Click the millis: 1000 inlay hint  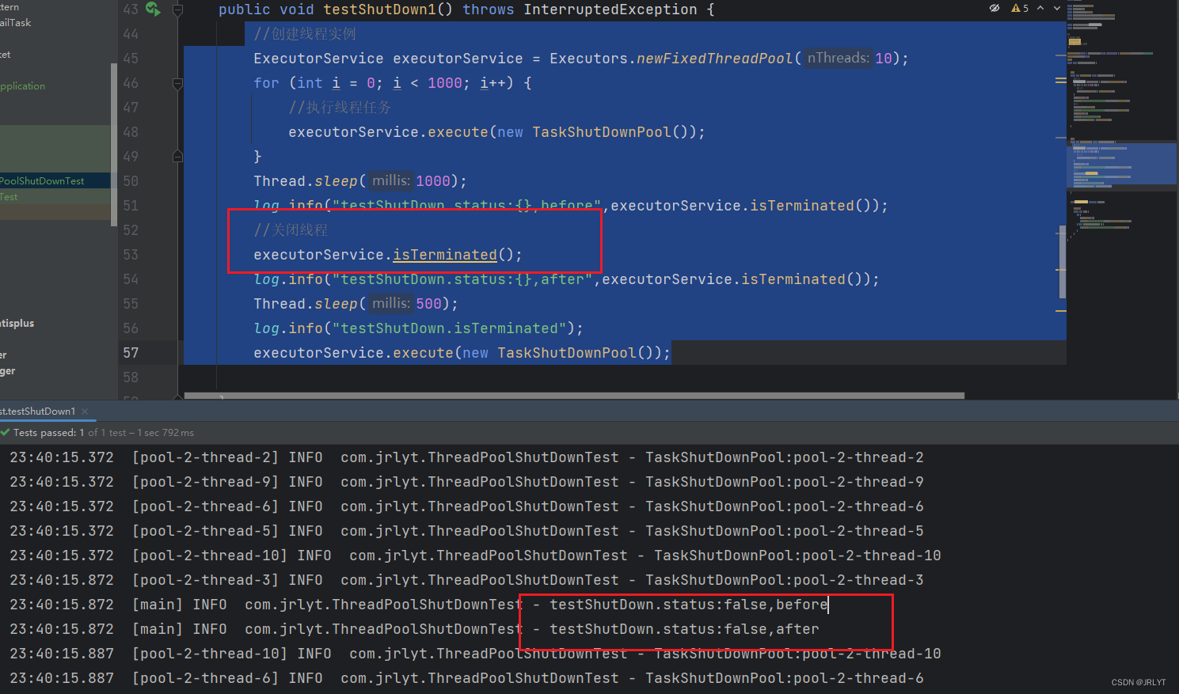tap(390, 180)
